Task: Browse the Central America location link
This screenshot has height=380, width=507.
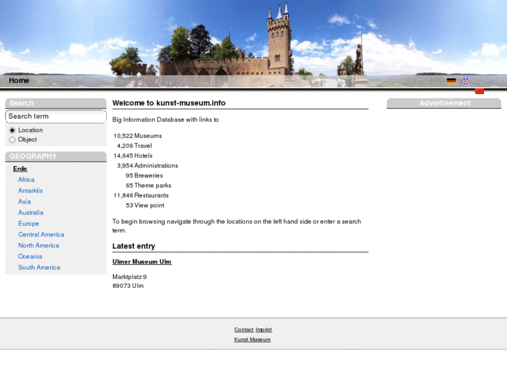Action: click(x=41, y=234)
